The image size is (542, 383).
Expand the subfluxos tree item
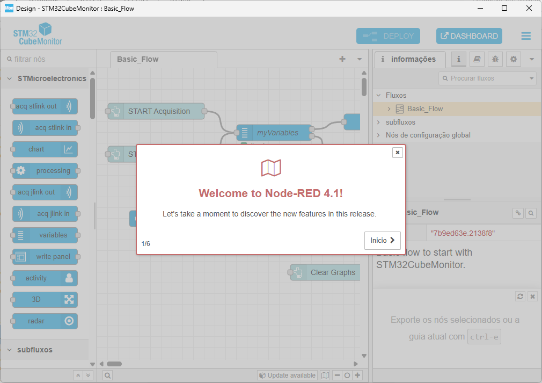point(378,122)
